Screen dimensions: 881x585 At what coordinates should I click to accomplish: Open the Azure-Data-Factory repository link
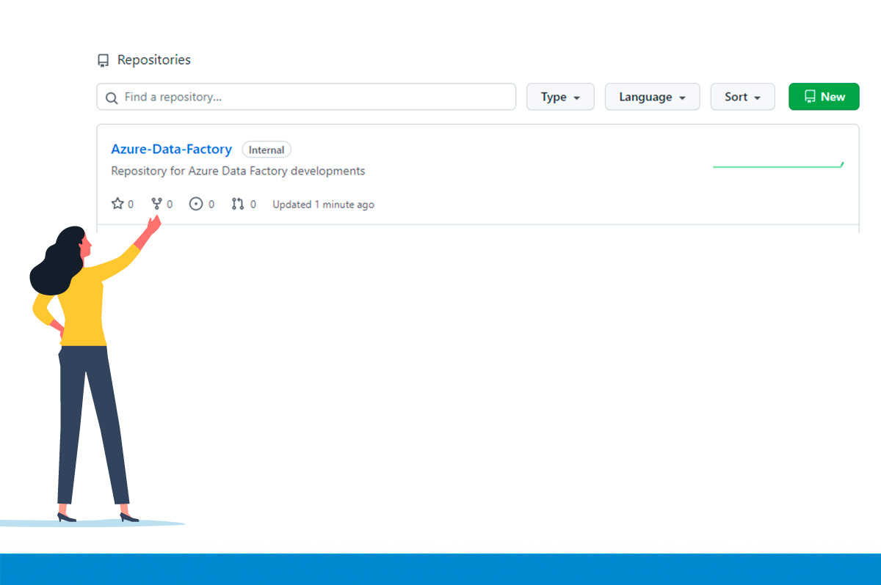coord(171,149)
